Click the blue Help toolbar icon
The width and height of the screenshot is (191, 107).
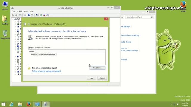pos(29,15)
